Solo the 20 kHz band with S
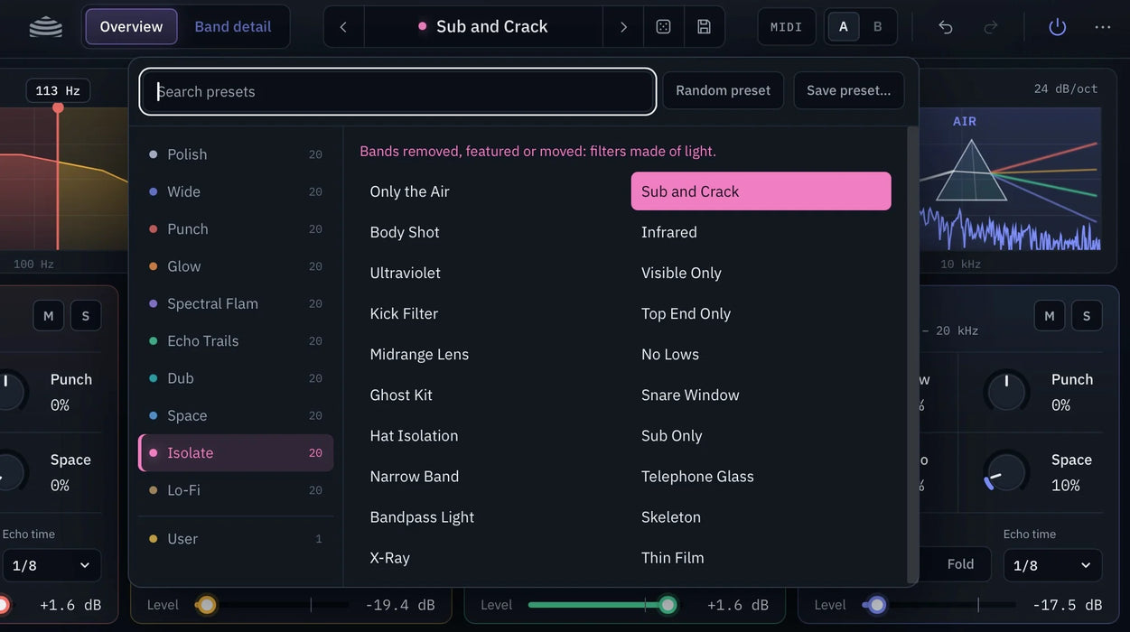This screenshot has height=632, width=1130. (x=1087, y=316)
